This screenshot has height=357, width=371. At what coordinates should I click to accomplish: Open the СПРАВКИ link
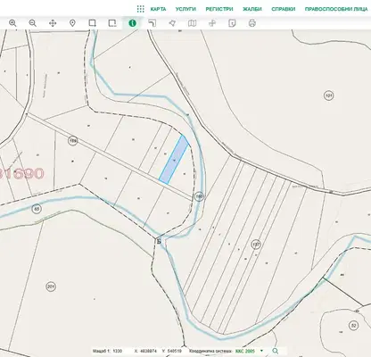pos(284,9)
